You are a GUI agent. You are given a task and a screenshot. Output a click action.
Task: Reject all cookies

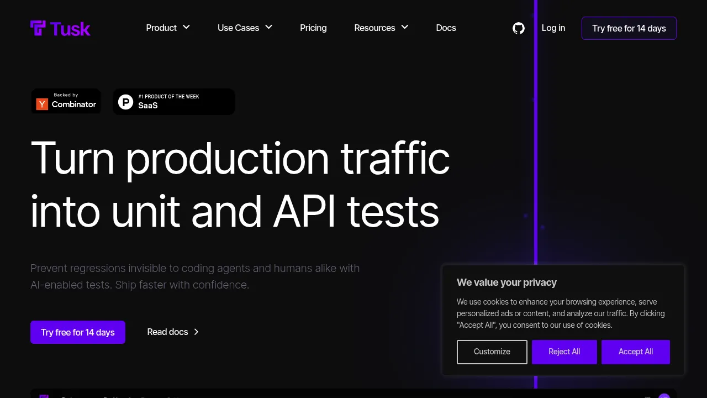click(564, 352)
